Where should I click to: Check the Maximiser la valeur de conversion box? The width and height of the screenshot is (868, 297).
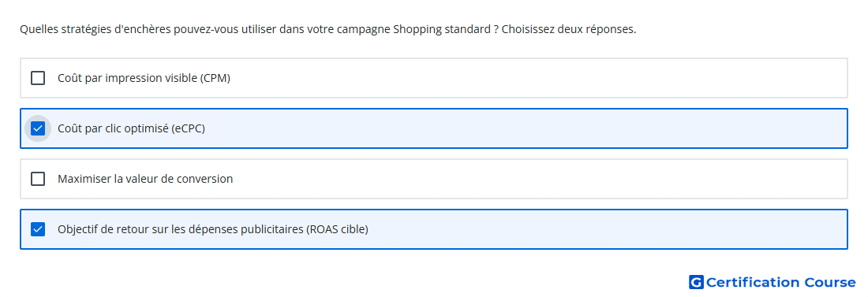[38, 179]
